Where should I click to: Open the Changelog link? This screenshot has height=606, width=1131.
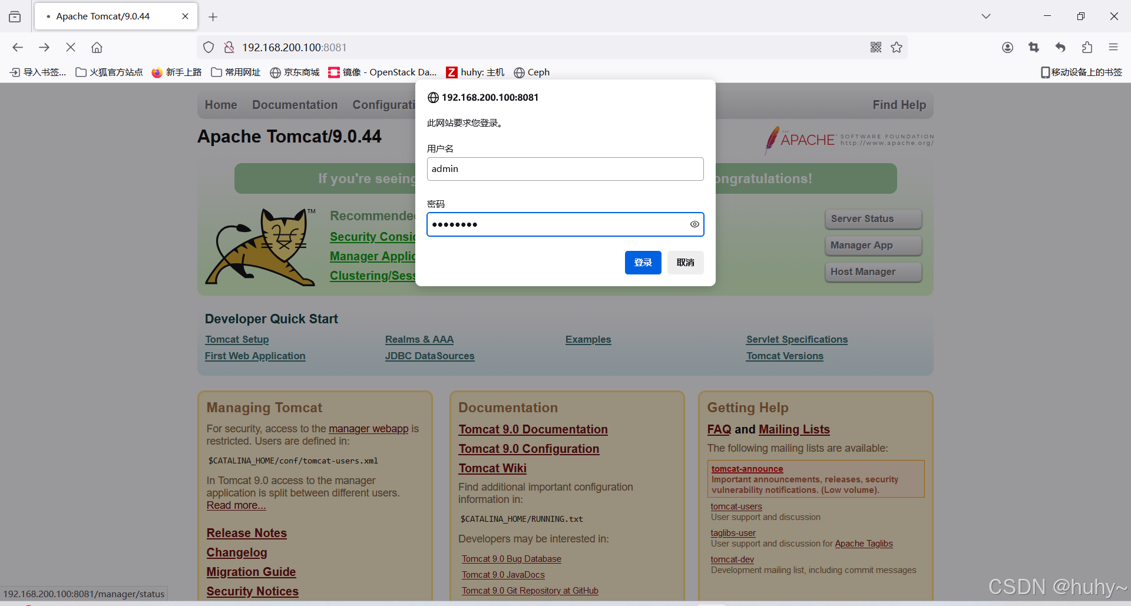237,552
